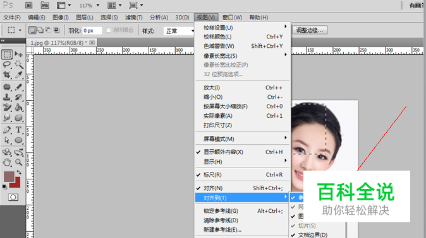Screen dimensions: 426x238
Task: Toggle Quick Mask mode
Action: 13,197
